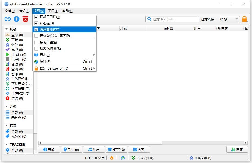Click the add torrent file plus icon

point(17,19)
